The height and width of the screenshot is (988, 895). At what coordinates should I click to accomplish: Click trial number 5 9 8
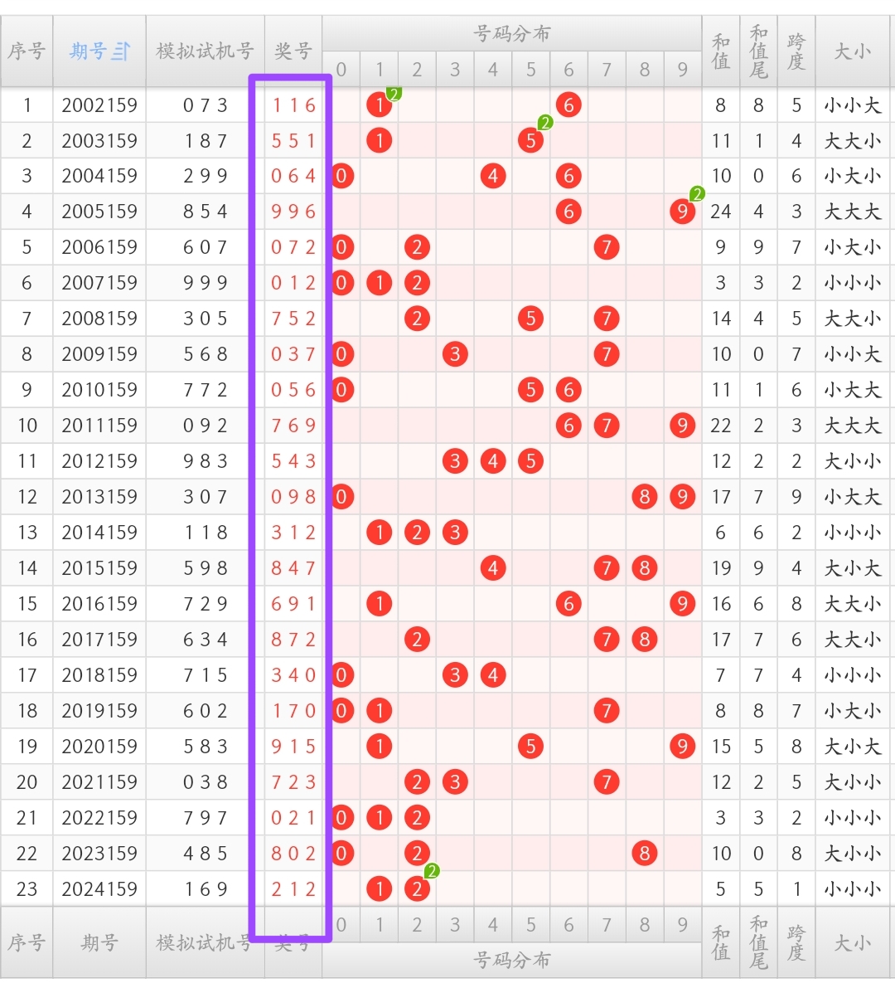point(206,567)
